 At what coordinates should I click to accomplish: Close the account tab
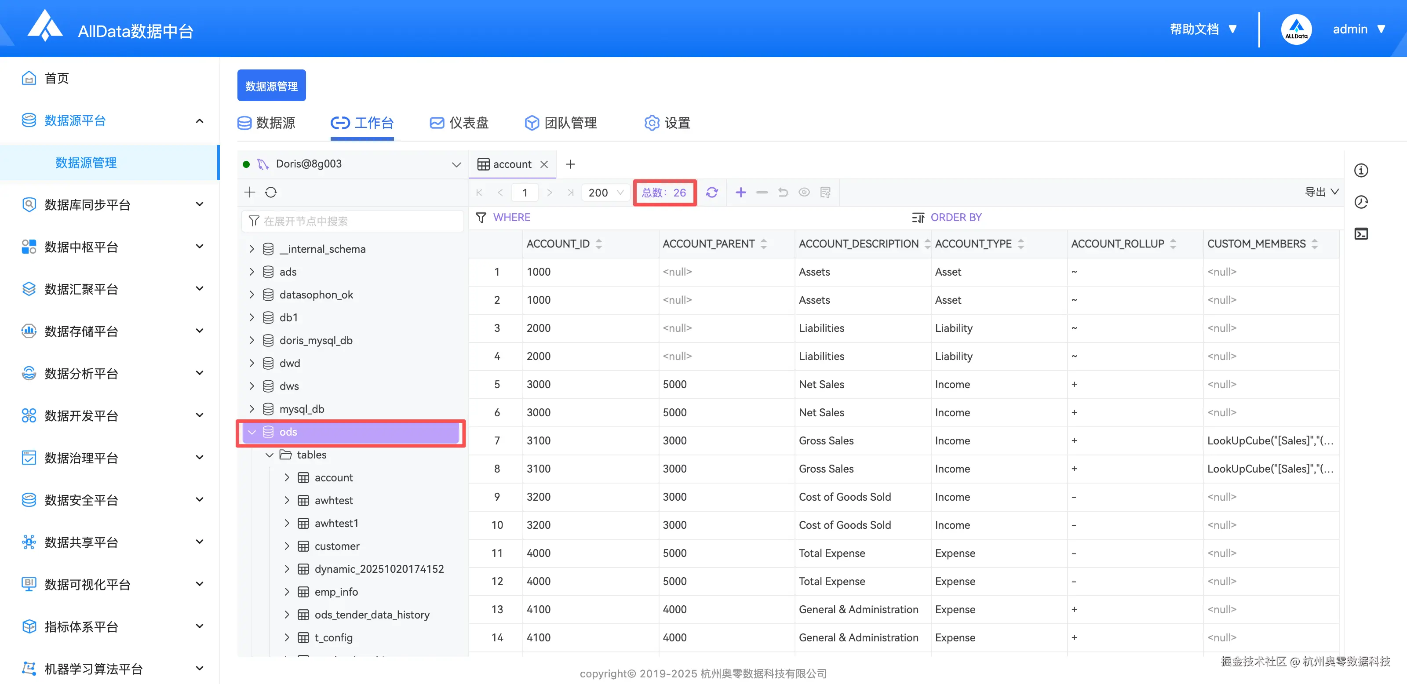(544, 164)
